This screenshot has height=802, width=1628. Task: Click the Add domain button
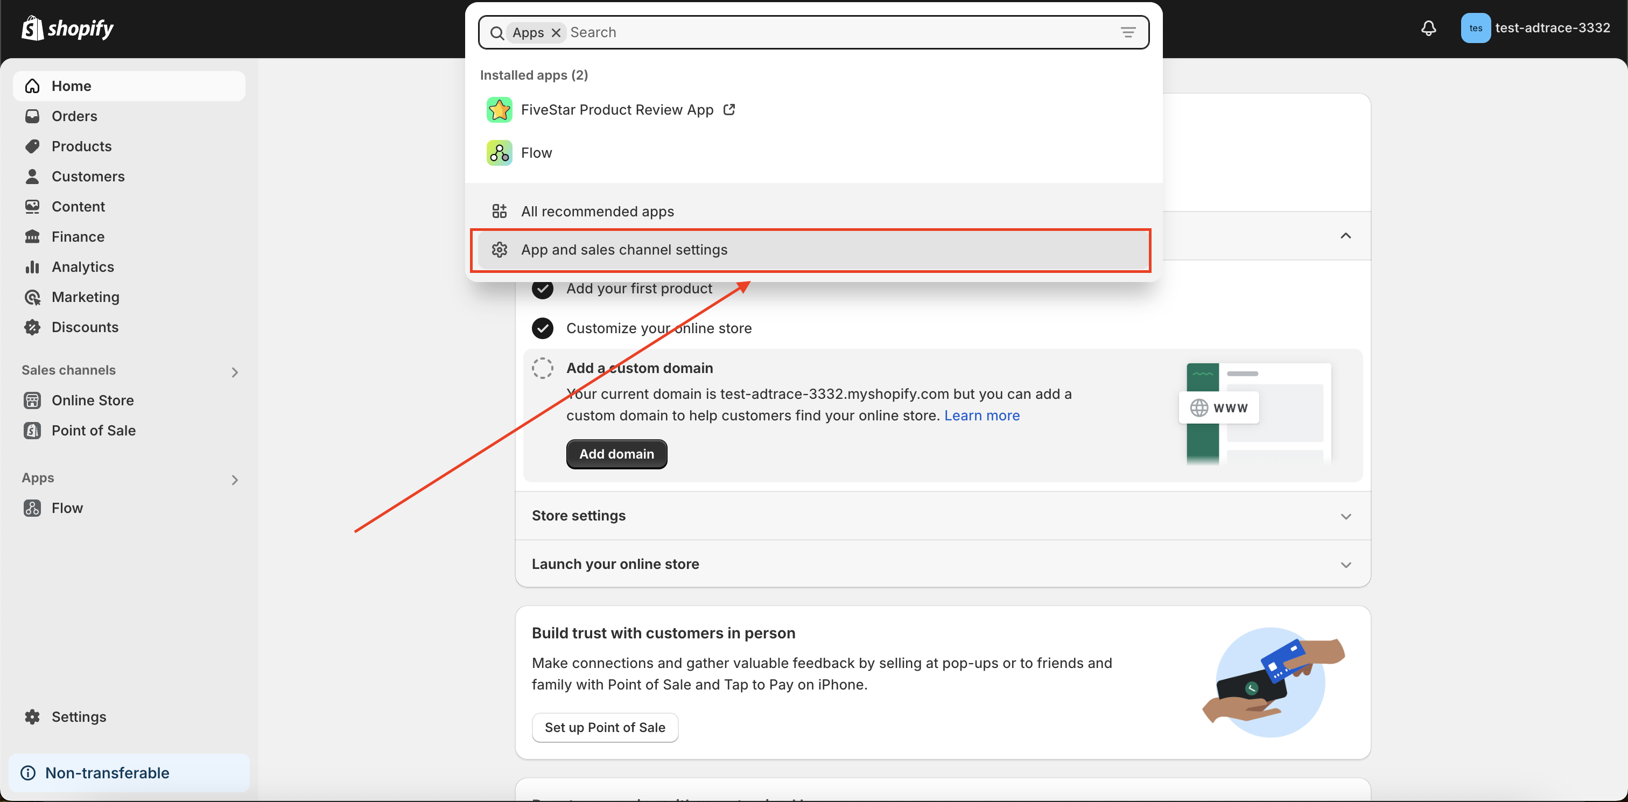click(x=616, y=454)
